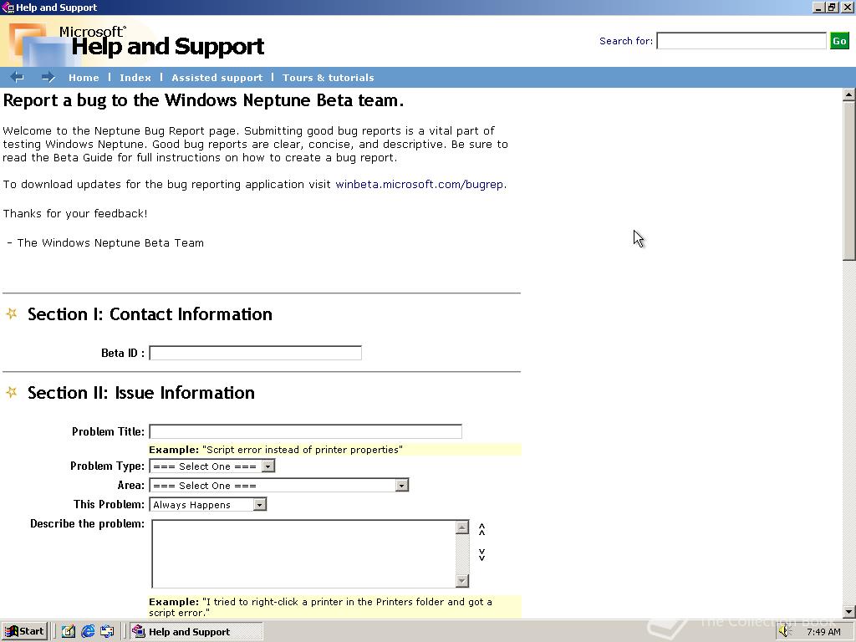Click the green Go search button
Screen dimensions: 856x642
839,41
